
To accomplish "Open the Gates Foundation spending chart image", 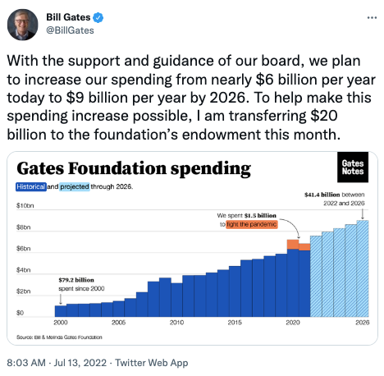I will tap(192, 248).
